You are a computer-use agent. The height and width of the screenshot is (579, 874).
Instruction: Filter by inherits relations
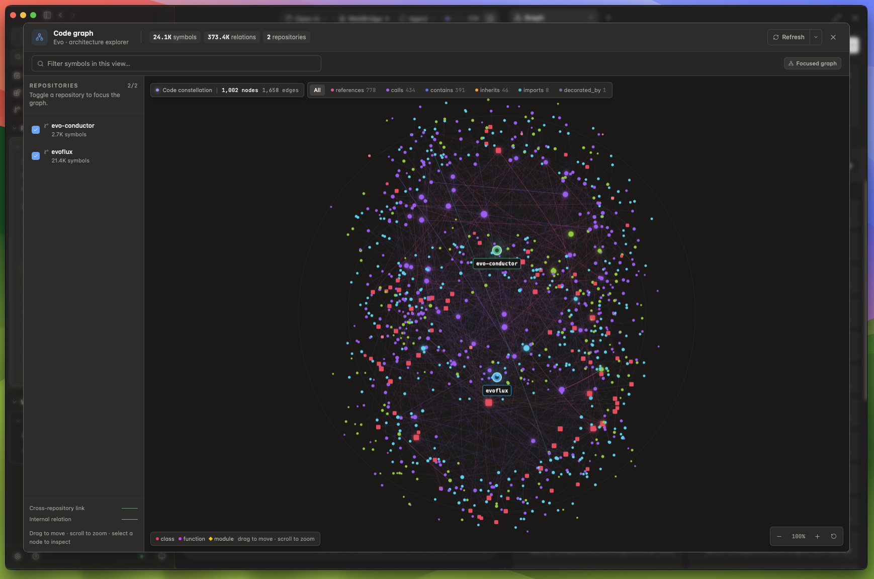[492, 90]
